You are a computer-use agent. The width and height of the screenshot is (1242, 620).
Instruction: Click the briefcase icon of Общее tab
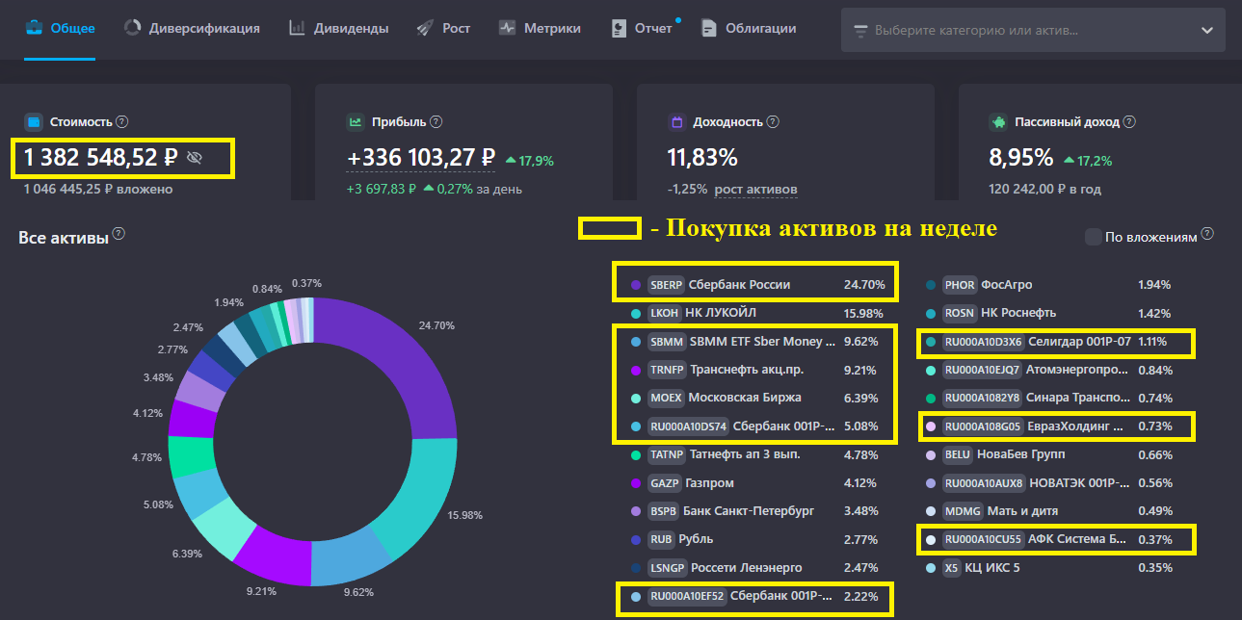[x=34, y=29]
